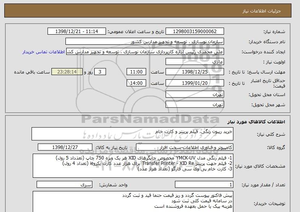
Task: Click the label گروه کالا
Action: [276, 147]
